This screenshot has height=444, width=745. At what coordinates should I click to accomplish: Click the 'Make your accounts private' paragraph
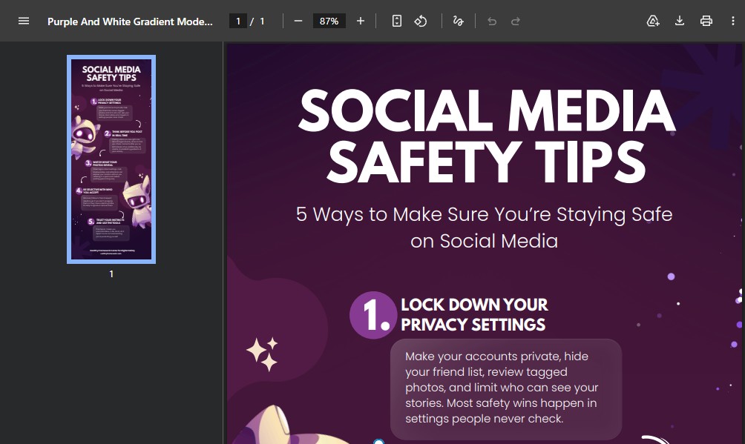point(502,388)
